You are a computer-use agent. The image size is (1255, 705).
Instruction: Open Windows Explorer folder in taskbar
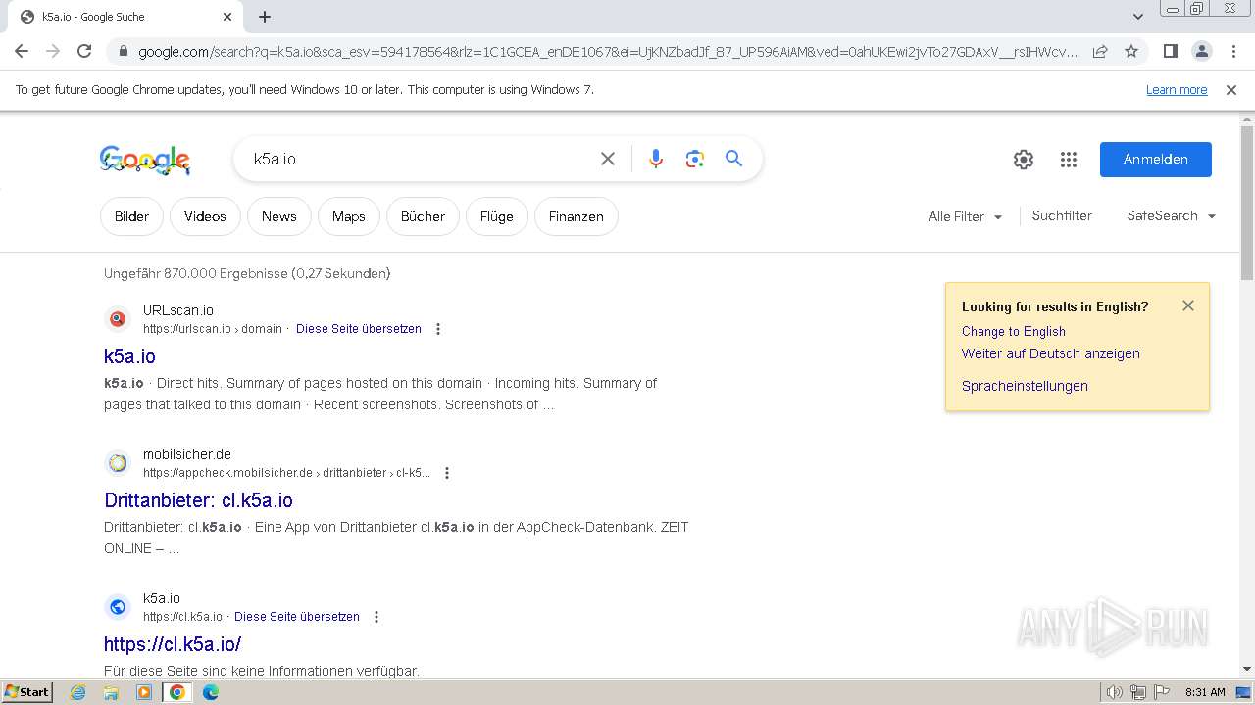[111, 692]
